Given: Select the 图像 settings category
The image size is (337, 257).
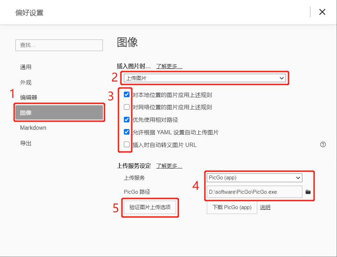Looking at the screenshot, I should [59, 113].
